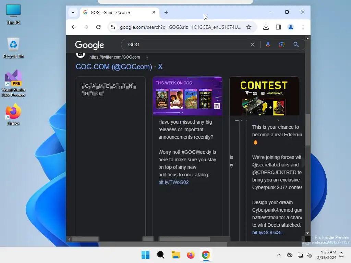Viewport: 351px width, 263px height.
Task: Open Chrome downloads
Action: [266, 27]
